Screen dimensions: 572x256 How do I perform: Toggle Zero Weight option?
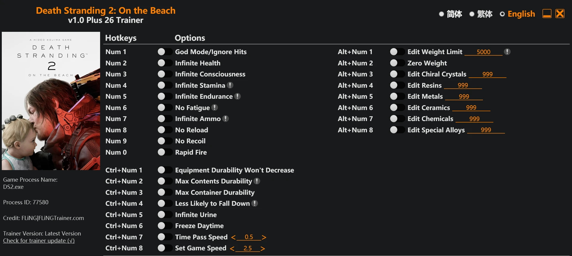397,63
